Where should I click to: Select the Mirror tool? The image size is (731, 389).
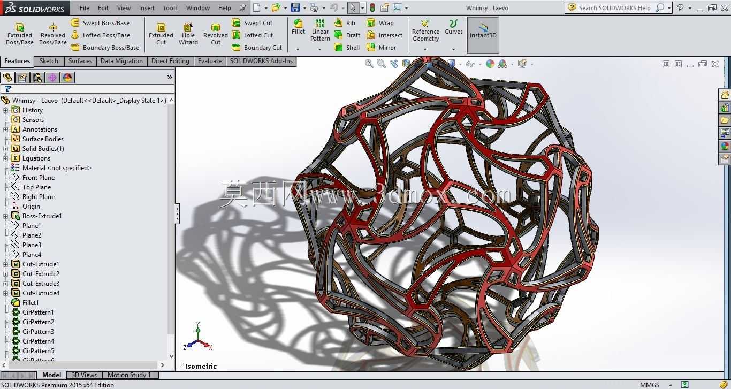click(381, 48)
